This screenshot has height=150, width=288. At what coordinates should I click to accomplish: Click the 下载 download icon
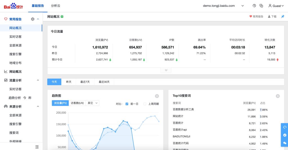tap(269, 17)
